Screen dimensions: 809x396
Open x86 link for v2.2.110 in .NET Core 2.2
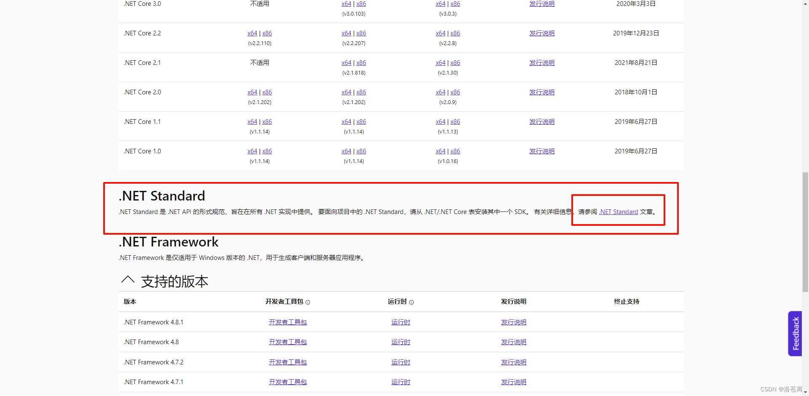(x=267, y=33)
